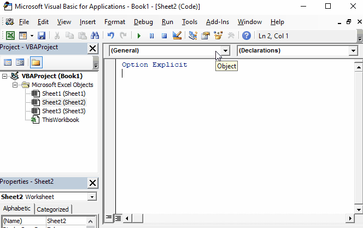Run Sub with the green play icon
The height and width of the screenshot is (228, 363).
pyautogui.click(x=139, y=36)
